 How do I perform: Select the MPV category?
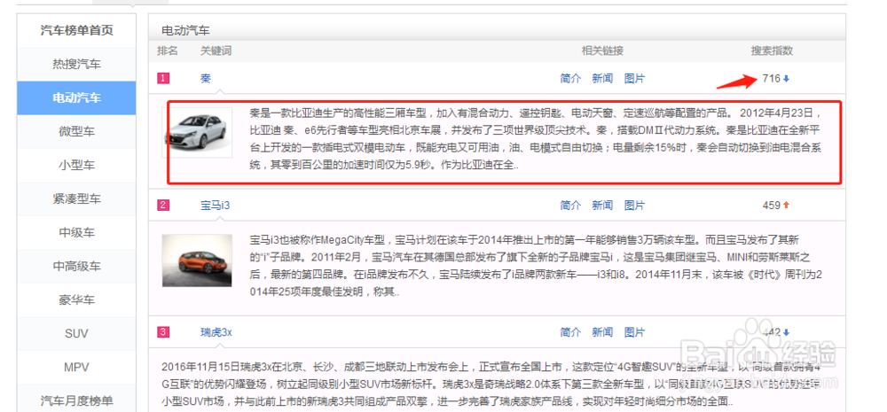click(x=76, y=368)
